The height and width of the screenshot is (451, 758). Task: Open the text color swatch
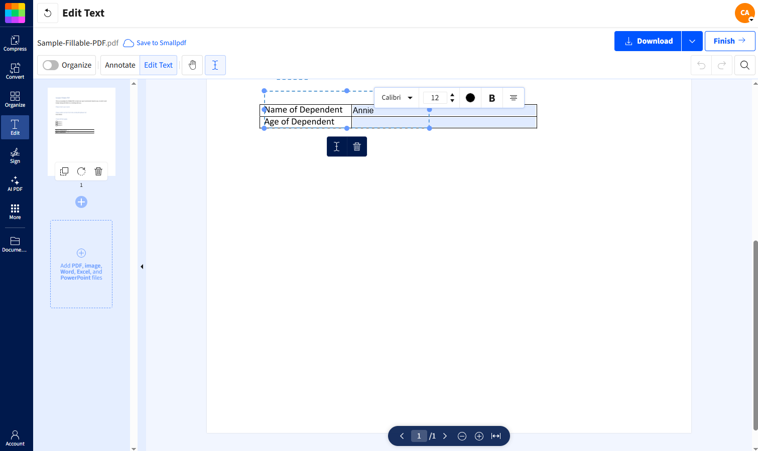(x=470, y=97)
